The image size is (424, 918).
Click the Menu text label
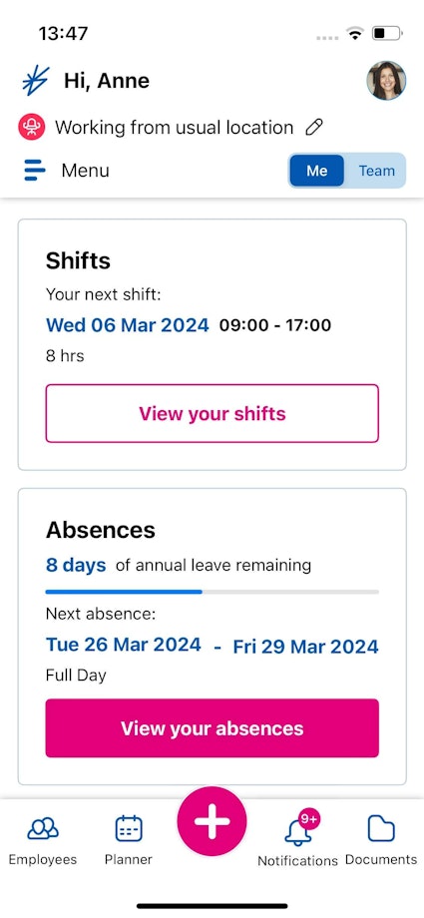(x=85, y=171)
